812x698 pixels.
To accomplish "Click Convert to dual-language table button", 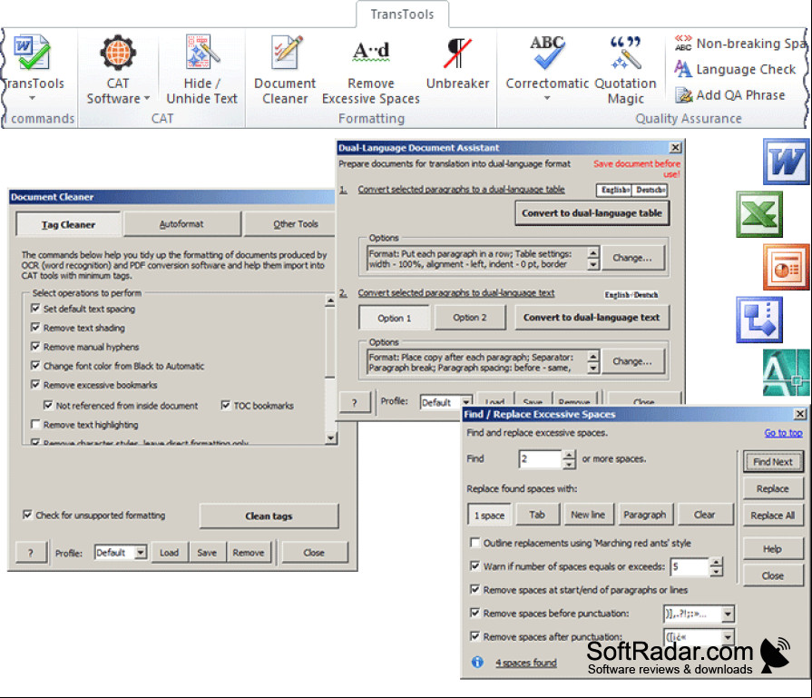I will (x=592, y=213).
